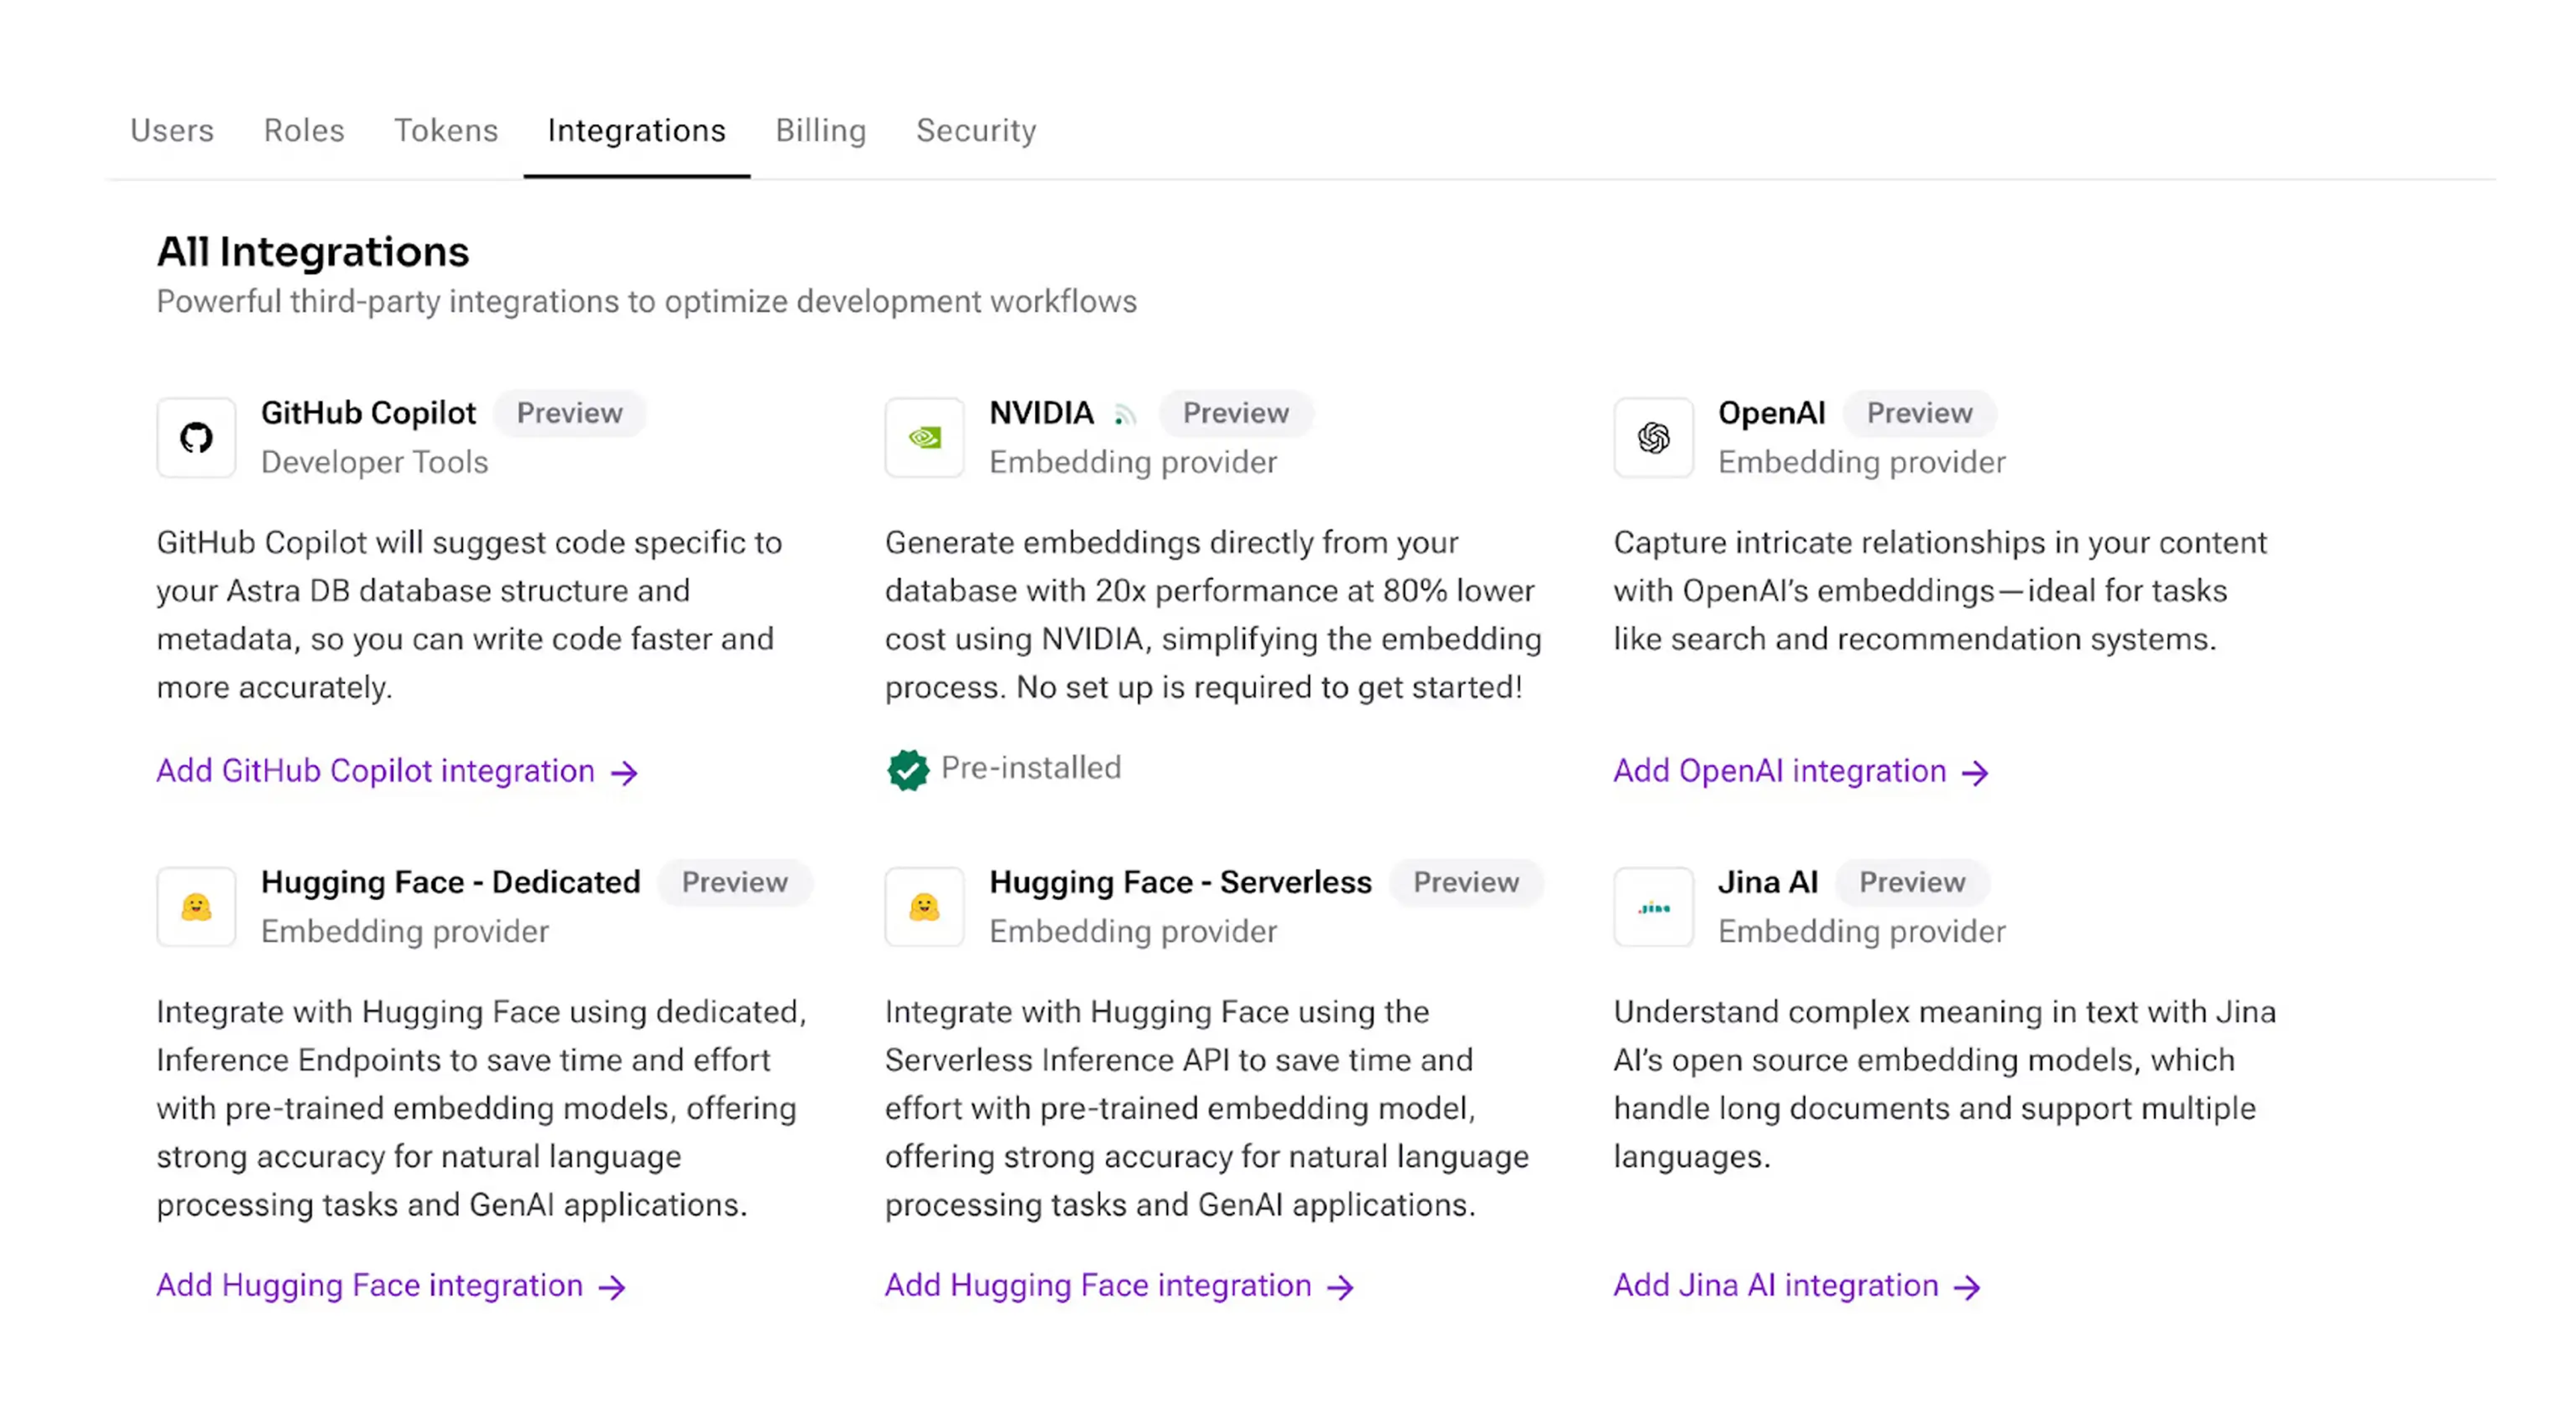This screenshot has width=2576, height=1410.
Task: Click the GitHub Copilot logo icon
Action: (196, 438)
